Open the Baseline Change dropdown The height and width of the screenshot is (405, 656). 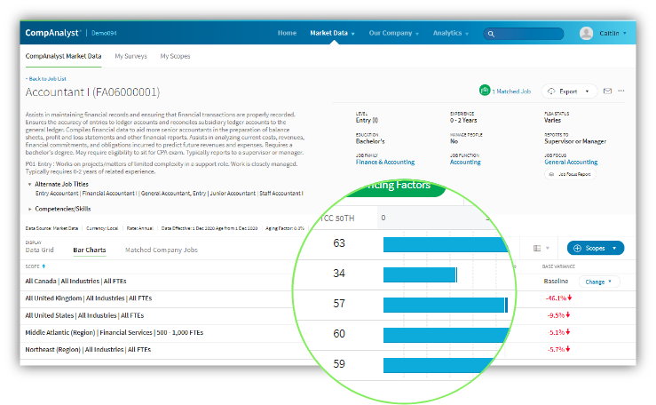tap(599, 282)
